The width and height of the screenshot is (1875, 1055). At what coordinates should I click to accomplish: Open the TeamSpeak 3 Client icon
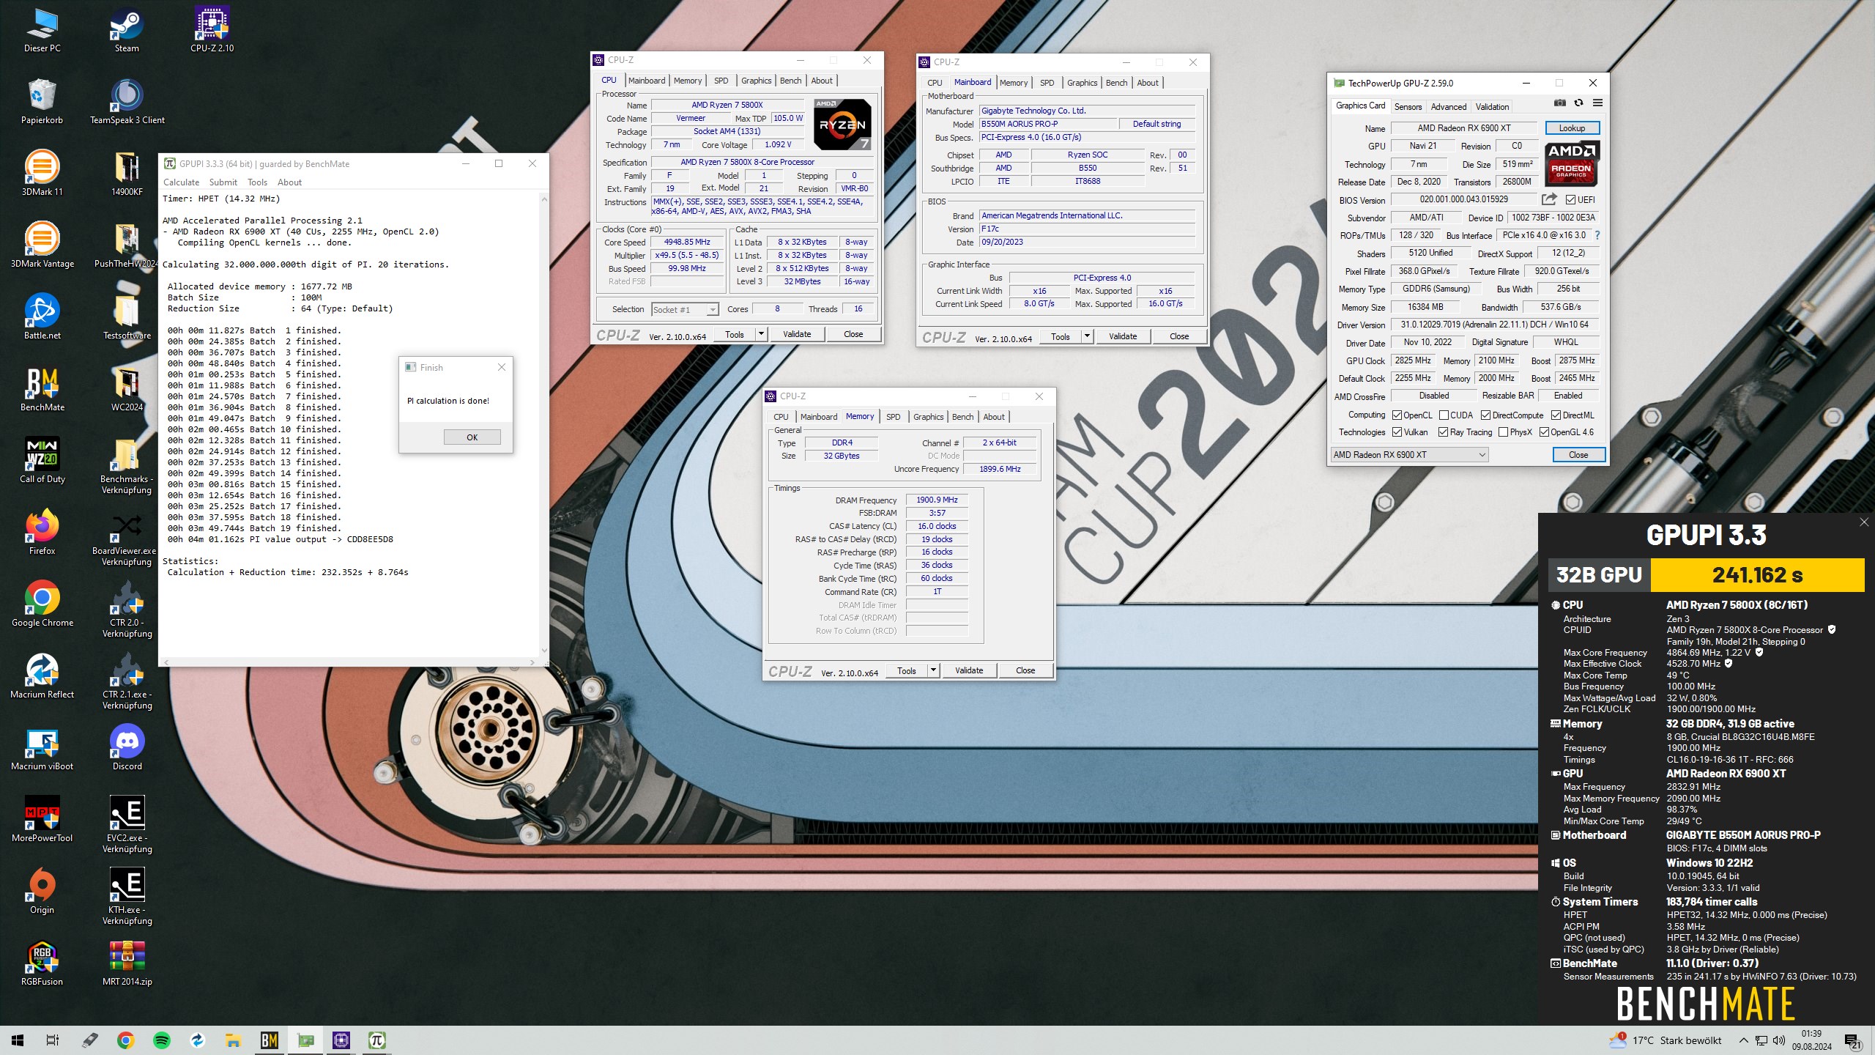pos(127,103)
